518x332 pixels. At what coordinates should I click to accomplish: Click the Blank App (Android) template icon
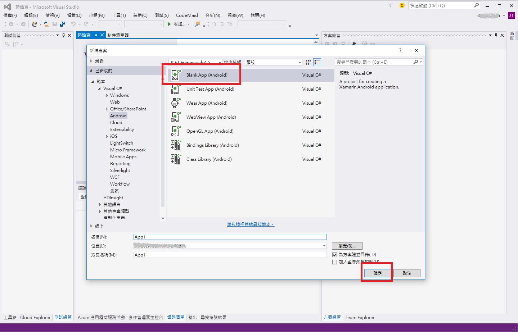pyautogui.click(x=176, y=75)
